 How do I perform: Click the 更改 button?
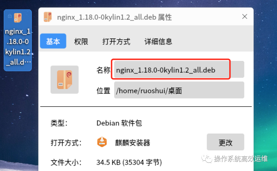(225, 142)
